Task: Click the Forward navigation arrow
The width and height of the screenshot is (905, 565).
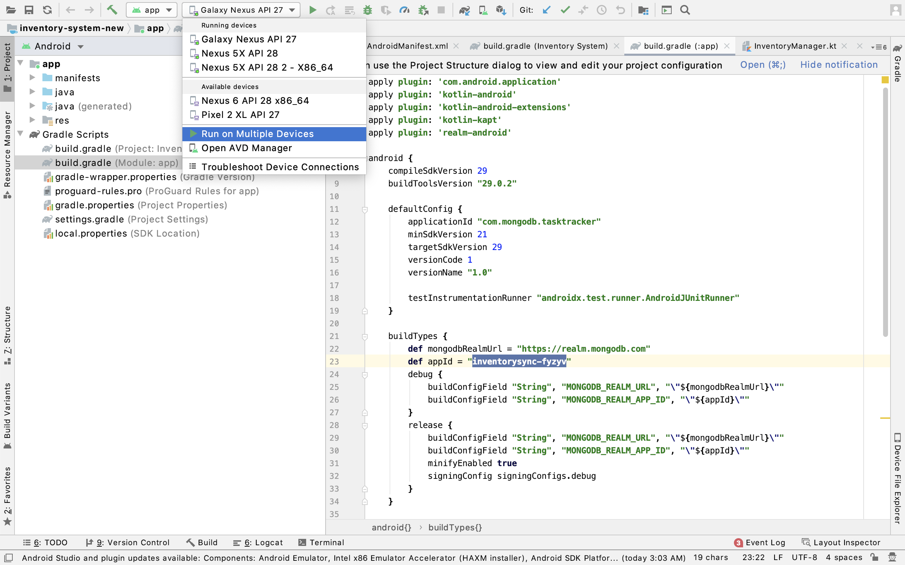Action: tap(89, 10)
